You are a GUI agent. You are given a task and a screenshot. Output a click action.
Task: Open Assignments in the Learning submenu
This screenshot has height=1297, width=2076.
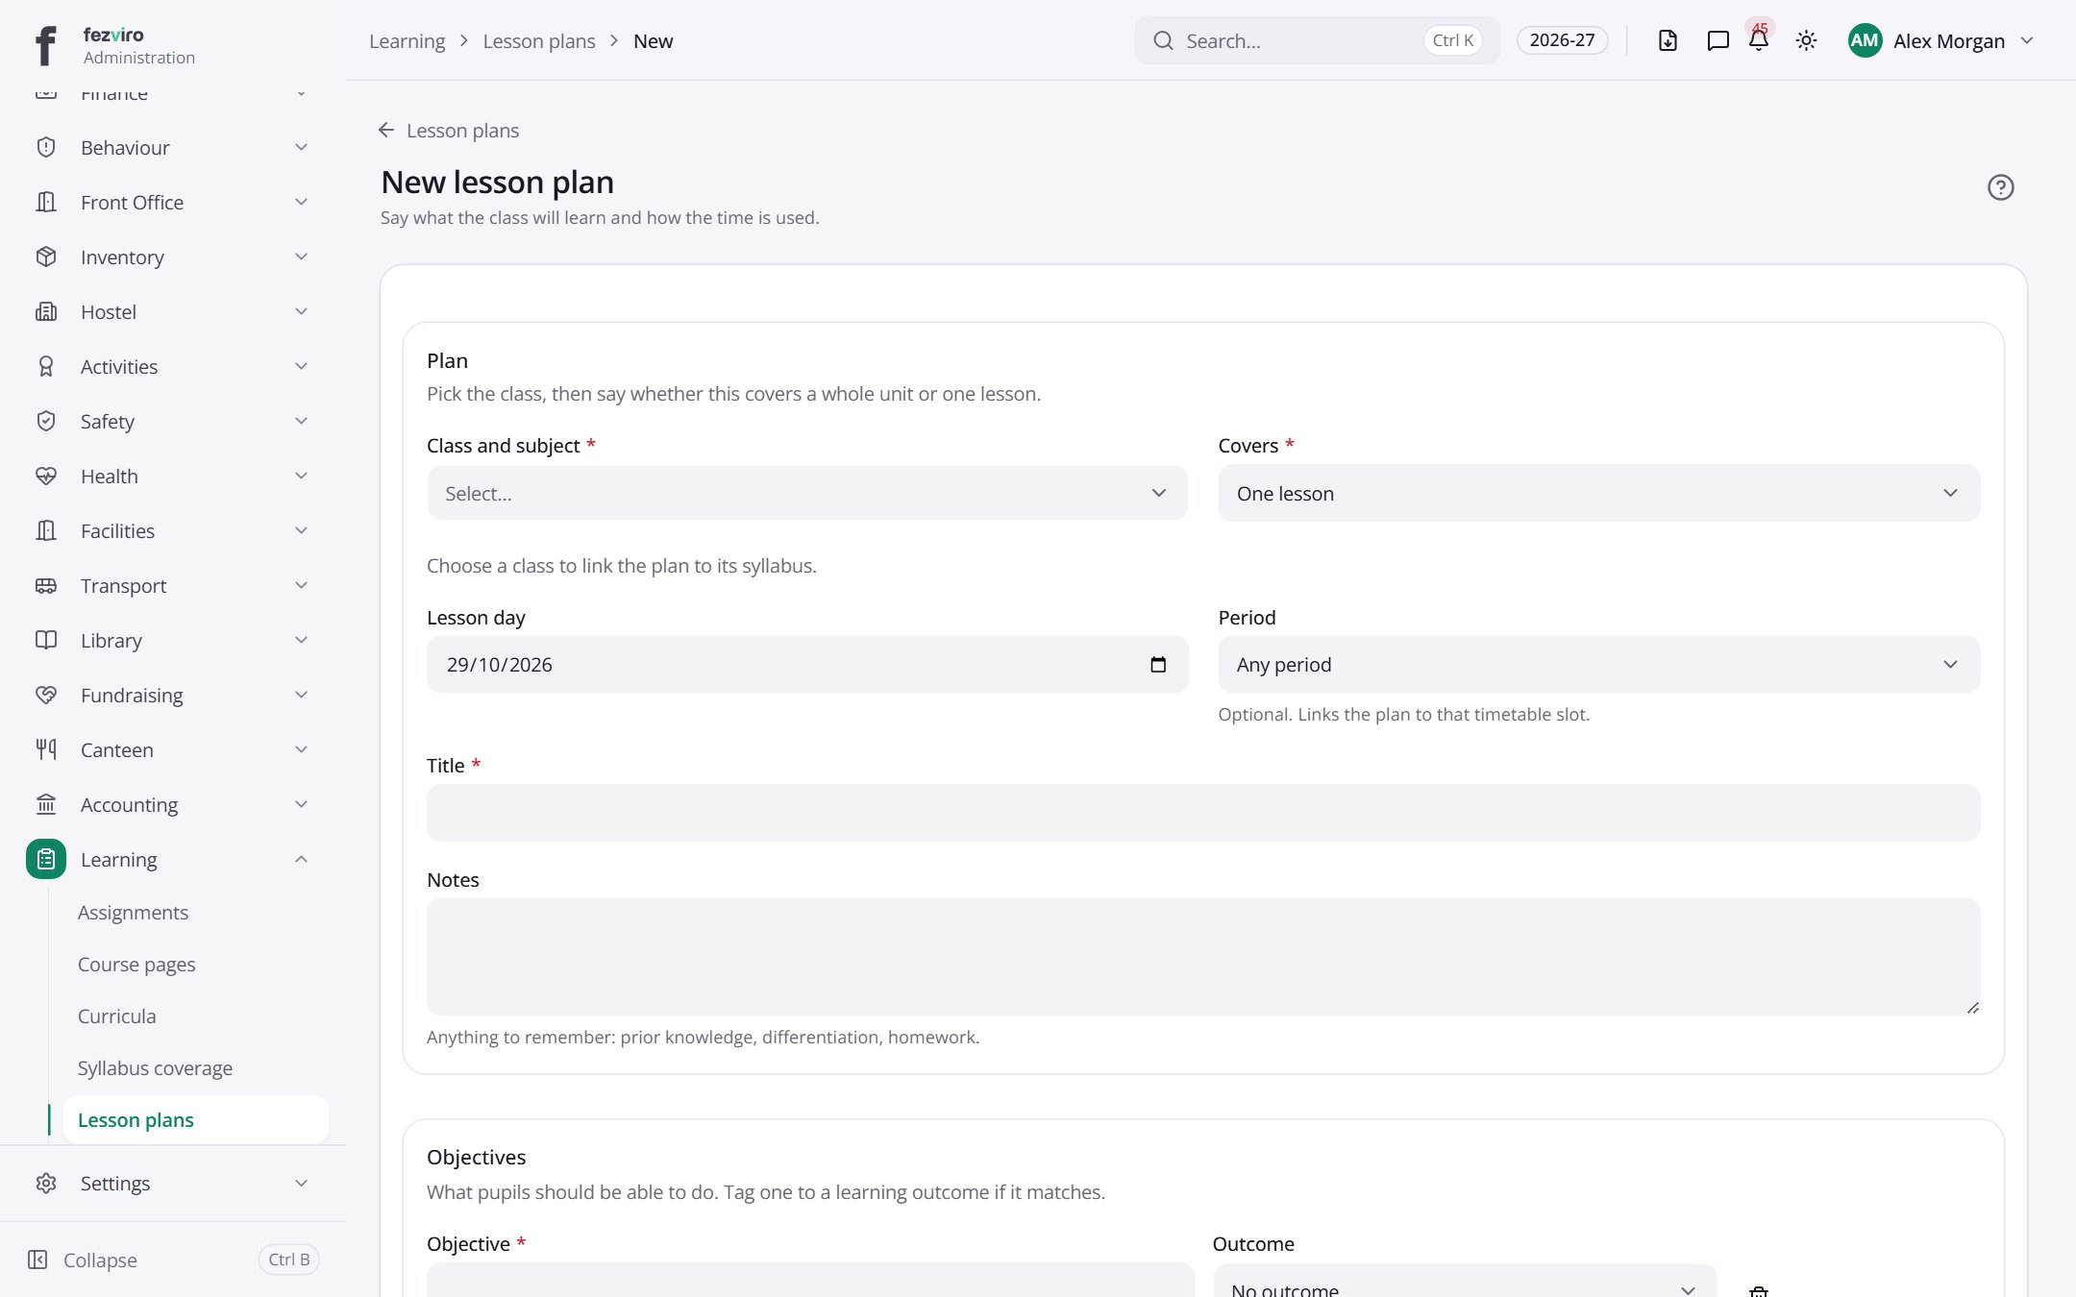pyautogui.click(x=133, y=912)
